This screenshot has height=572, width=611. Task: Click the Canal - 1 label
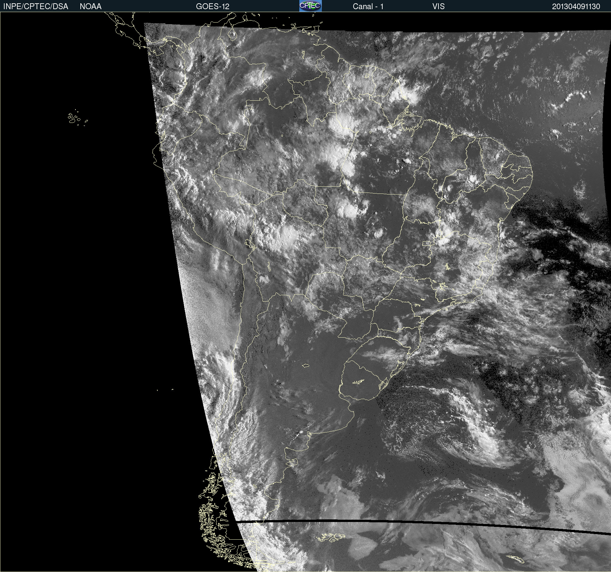(368, 7)
